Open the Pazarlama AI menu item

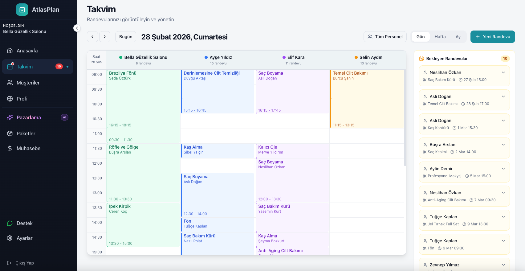(x=29, y=117)
